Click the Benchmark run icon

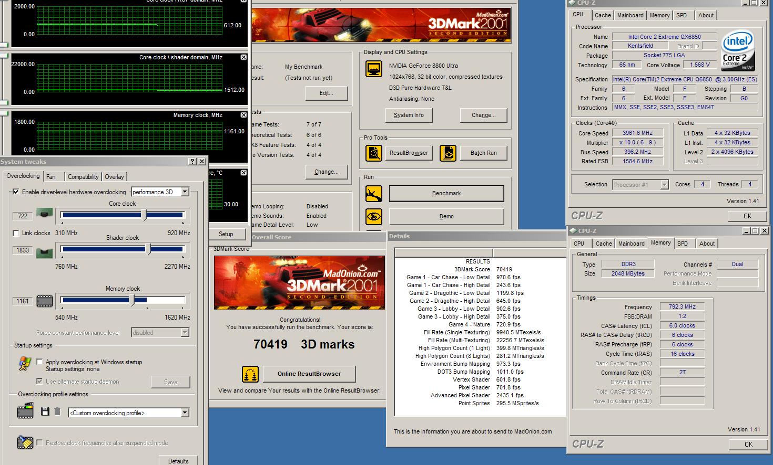374,194
